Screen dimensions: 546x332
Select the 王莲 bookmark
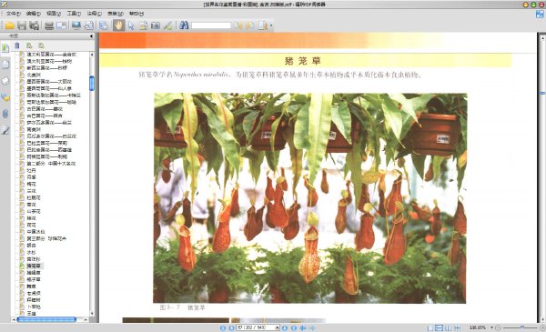point(31,314)
